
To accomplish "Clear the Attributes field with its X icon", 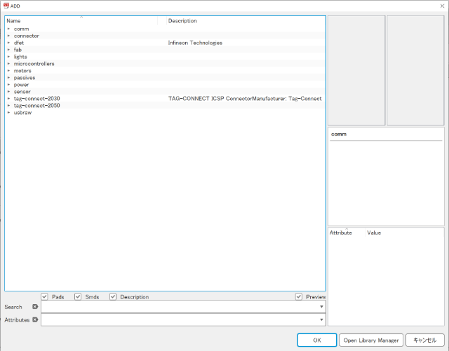I will [35, 319].
